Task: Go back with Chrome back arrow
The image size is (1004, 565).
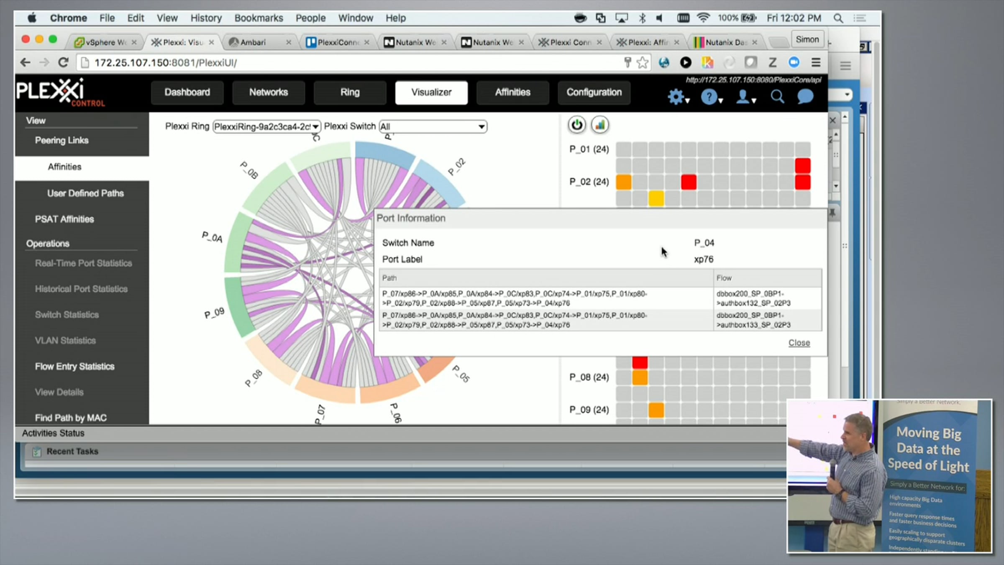Action: 25,63
